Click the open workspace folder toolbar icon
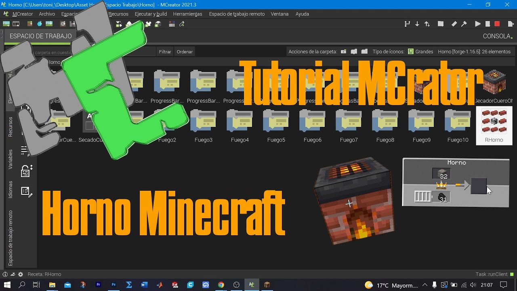The height and width of the screenshot is (291, 517). pyautogui.click(x=441, y=24)
